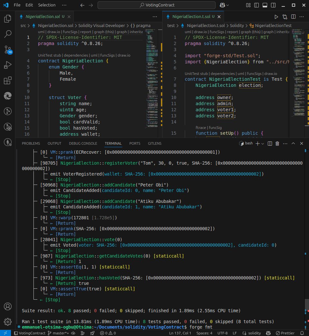Click the left editor minimap
309x336 pixels.
tap(152, 79)
